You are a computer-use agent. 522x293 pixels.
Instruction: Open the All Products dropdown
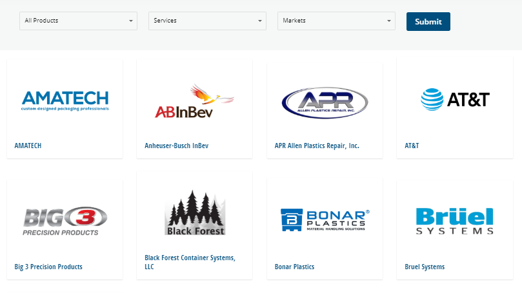(78, 21)
